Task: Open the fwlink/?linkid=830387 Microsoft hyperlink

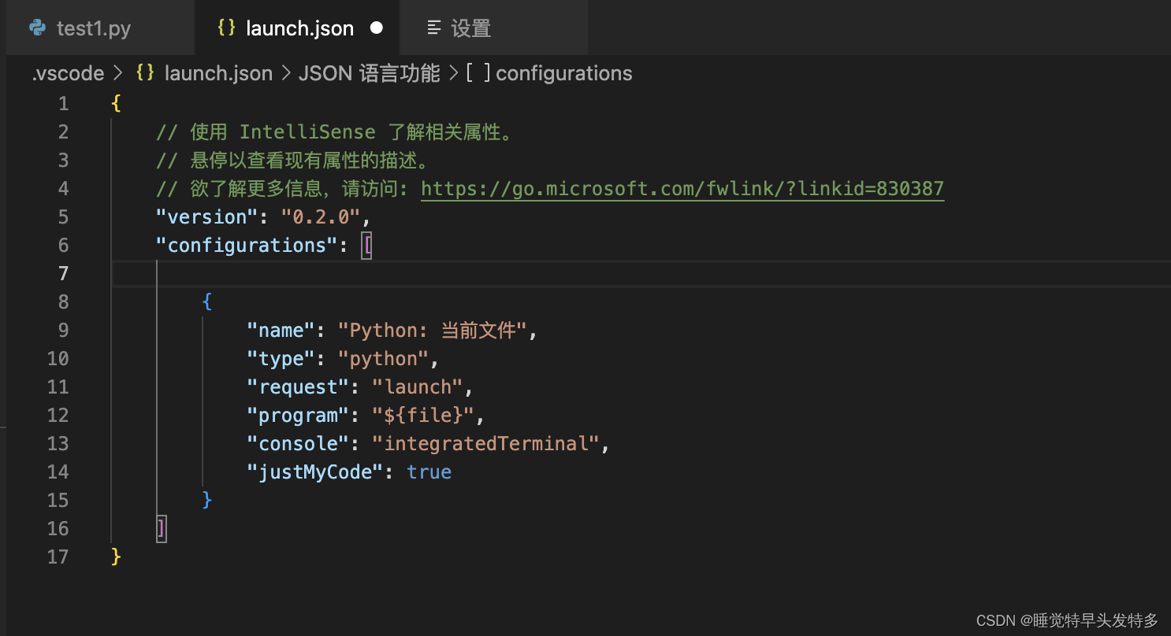Action: click(x=682, y=188)
